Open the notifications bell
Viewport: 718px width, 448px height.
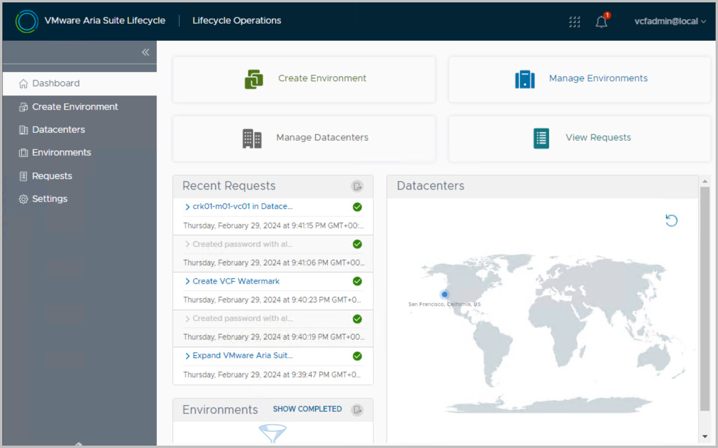tap(602, 21)
